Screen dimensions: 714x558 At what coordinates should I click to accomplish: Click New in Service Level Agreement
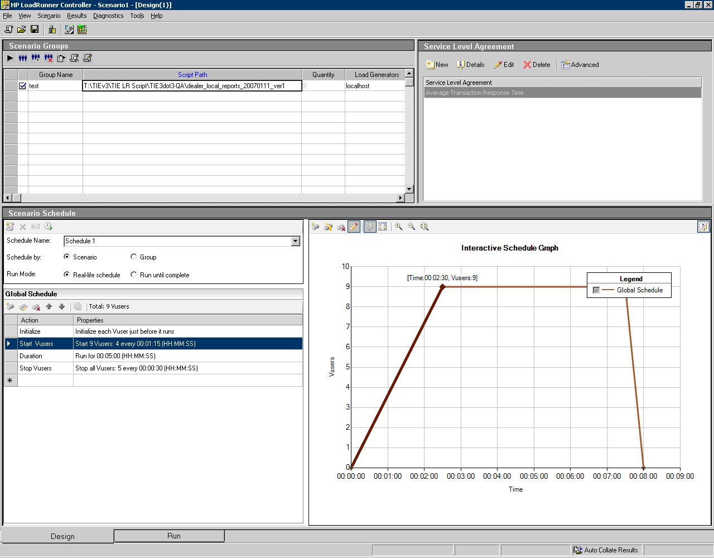[437, 65]
